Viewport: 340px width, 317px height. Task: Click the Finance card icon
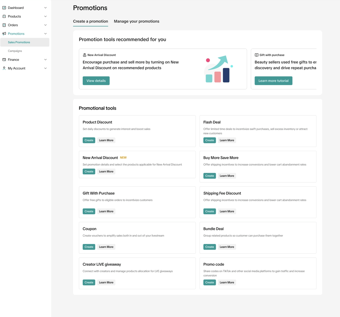tap(4, 60)
